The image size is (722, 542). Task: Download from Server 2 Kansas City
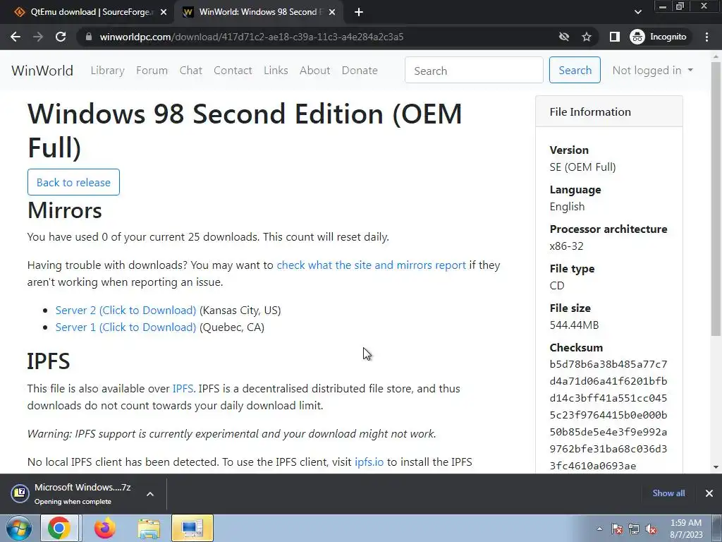[126, 311]
